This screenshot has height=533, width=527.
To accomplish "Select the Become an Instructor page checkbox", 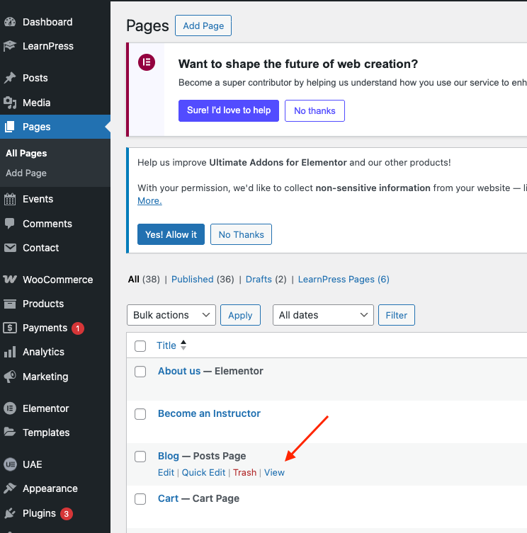I will pos(140,414).
